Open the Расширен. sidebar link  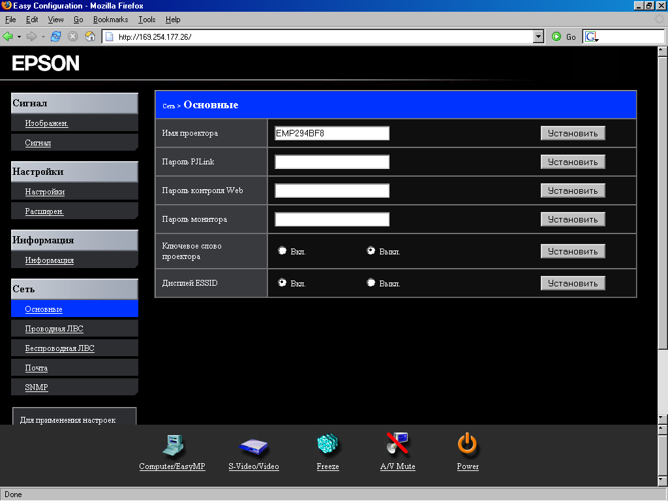tap(44, 211)
